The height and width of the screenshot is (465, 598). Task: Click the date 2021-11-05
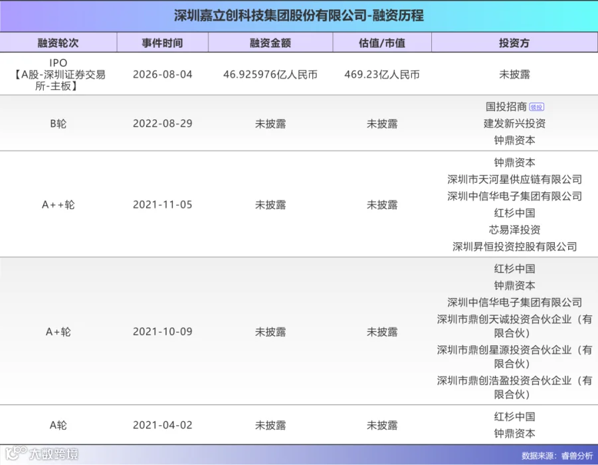point(163,205)
